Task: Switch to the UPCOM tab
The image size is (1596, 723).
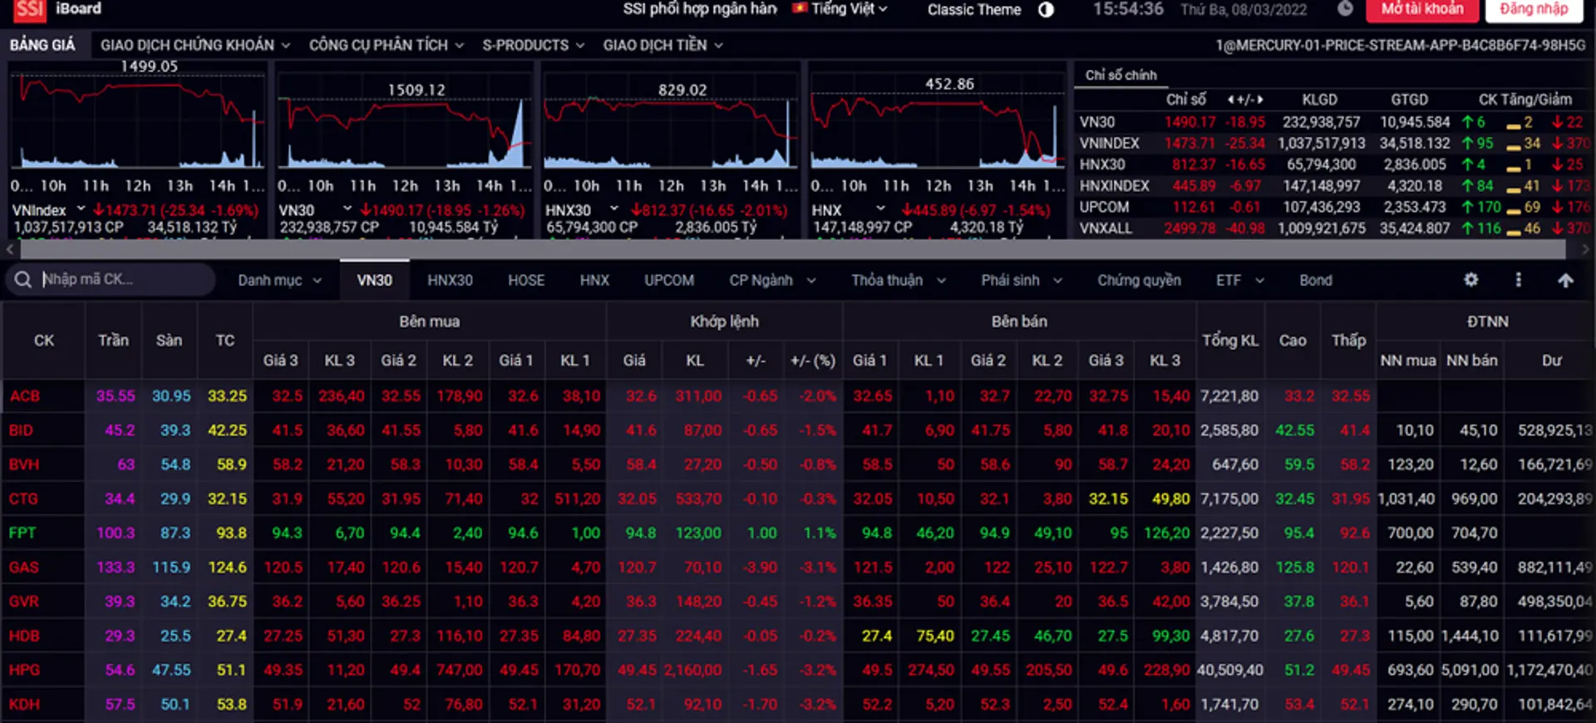Action: 669,280
